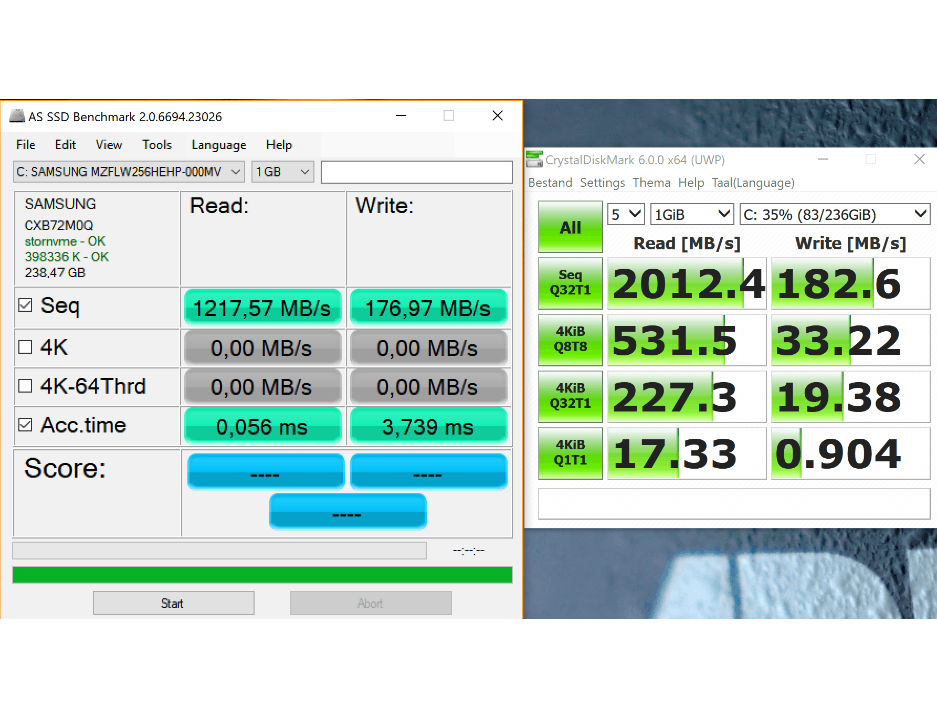The width and height of the screenshot is (937, 718).
Task: Open the Help menu in AS SSD
Action: pyautogui.click(x=279, y=145)
